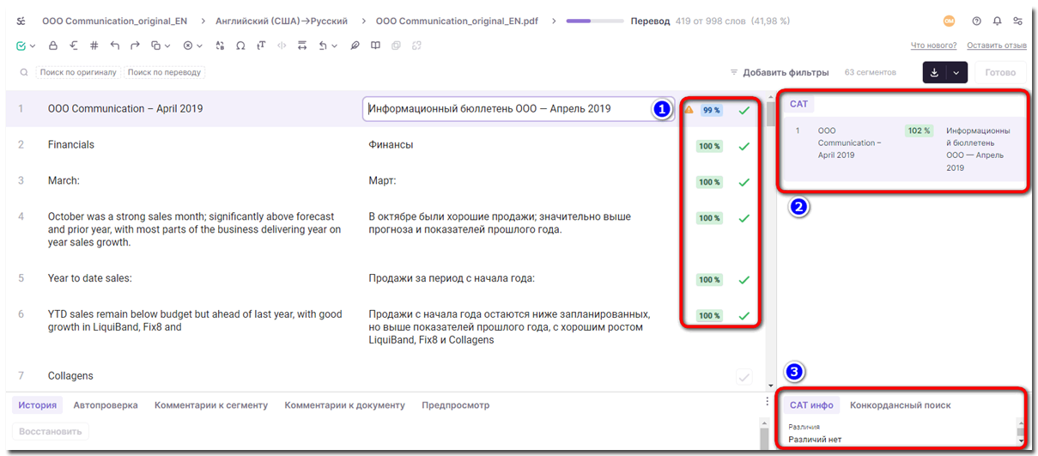This screenshot has height=456, width=1038.
Task: Click the lock segment icon in toolbar
Action: tap(52, 46)
